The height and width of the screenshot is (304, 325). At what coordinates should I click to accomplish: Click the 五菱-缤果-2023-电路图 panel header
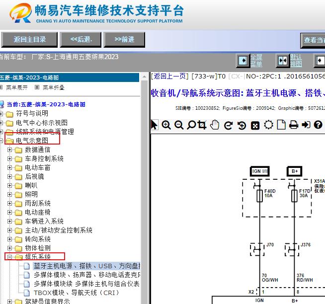pos(70,77)
